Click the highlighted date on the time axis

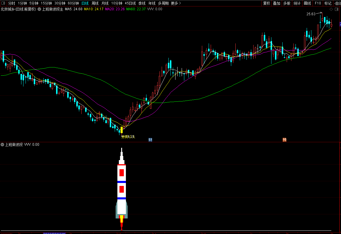click(54, 233)
